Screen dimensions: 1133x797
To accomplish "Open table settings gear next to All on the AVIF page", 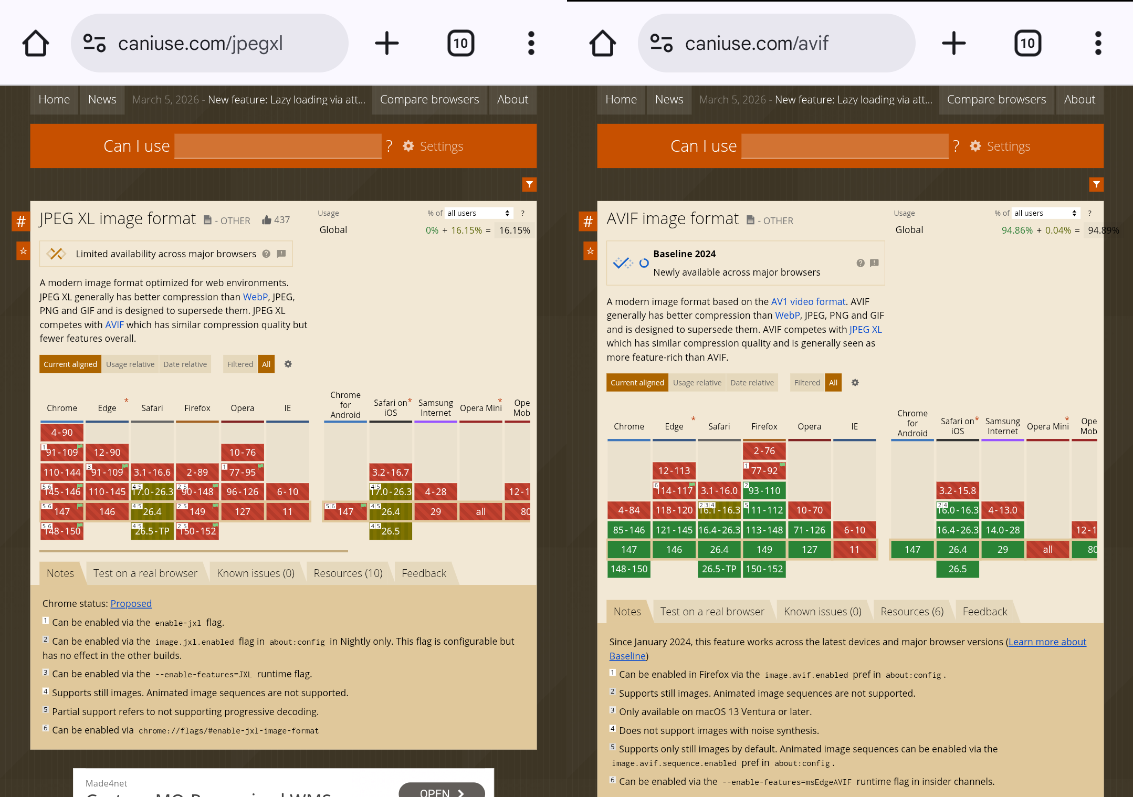I will (x=855, y=383).
